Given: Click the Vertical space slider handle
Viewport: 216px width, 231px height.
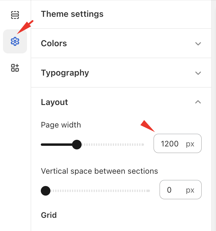Looking at the screenshot, I should pos(46,190).
